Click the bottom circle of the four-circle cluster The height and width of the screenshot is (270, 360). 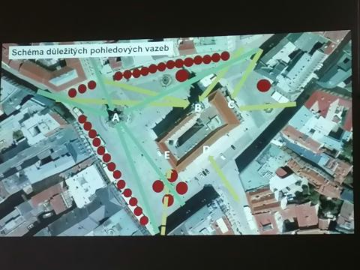168,199
